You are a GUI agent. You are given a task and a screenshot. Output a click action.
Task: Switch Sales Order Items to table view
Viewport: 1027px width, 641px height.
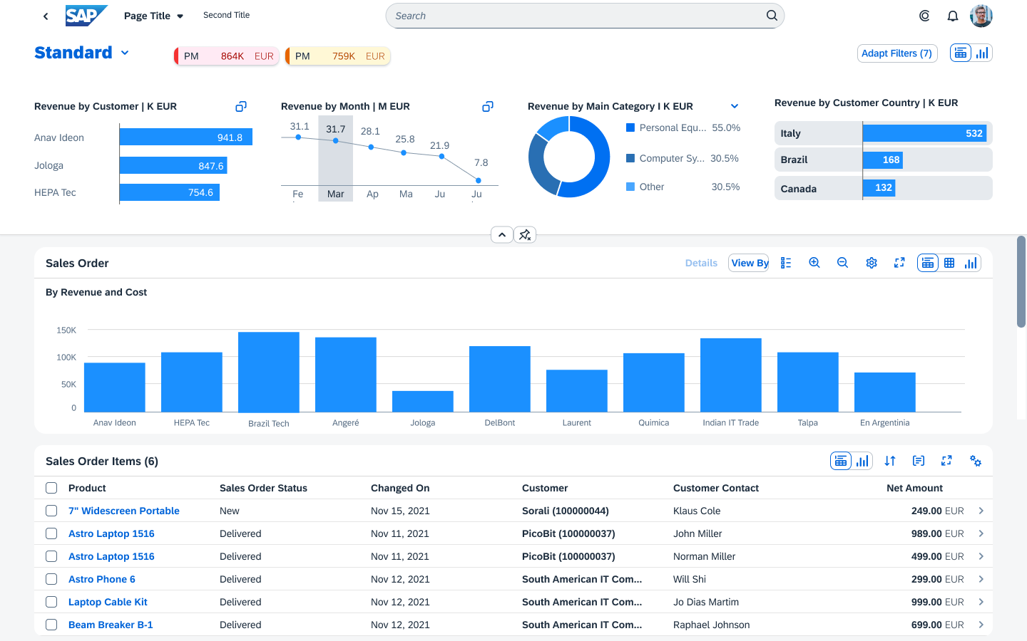coord(841,461)
